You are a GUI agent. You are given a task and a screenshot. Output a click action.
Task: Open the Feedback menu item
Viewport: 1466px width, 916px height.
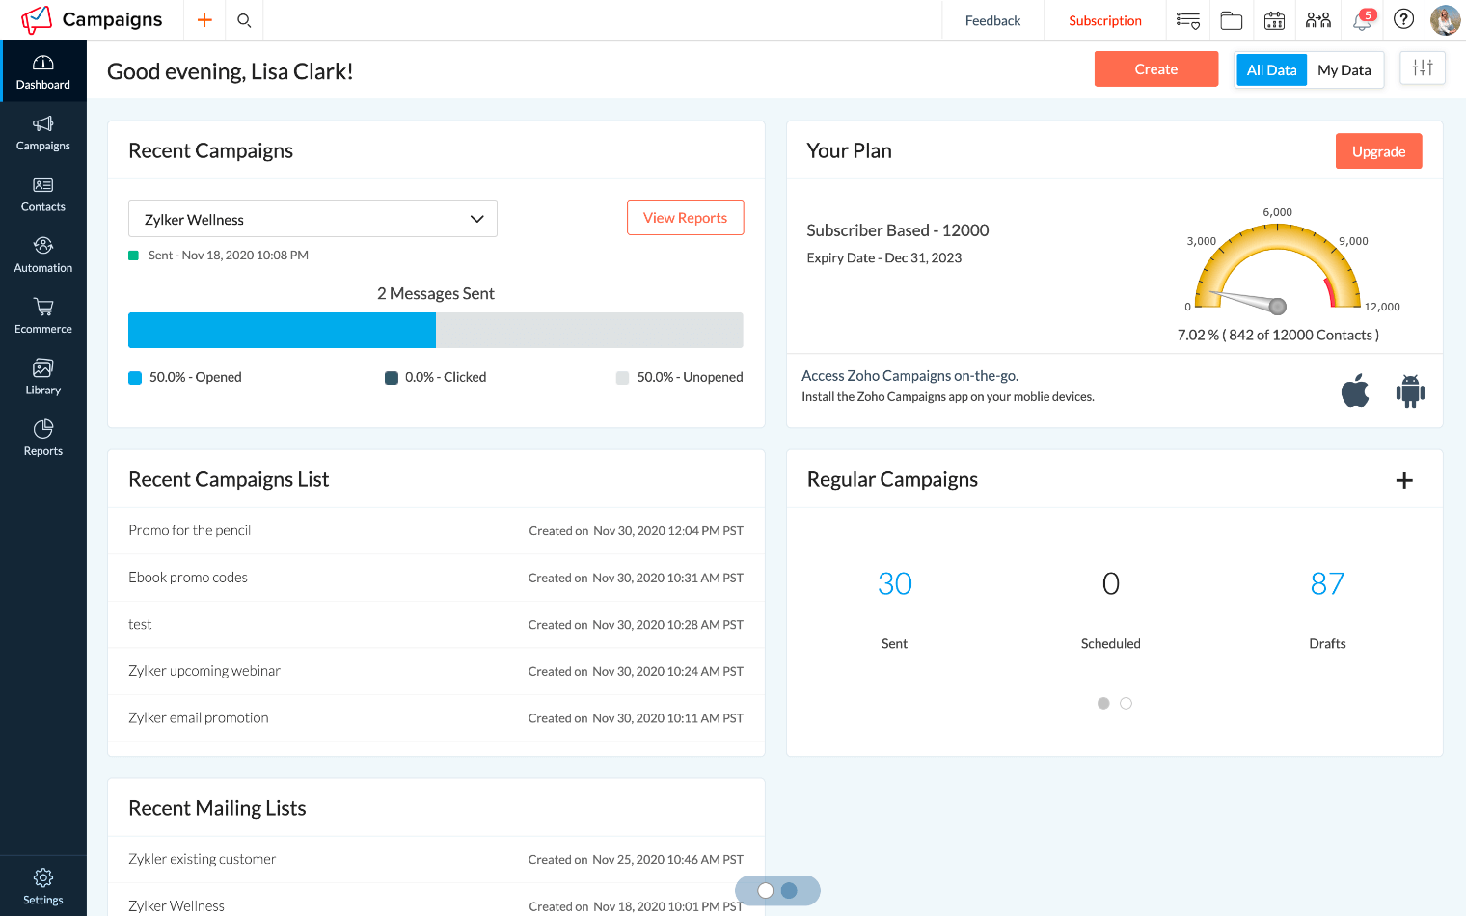coord(992,20)
